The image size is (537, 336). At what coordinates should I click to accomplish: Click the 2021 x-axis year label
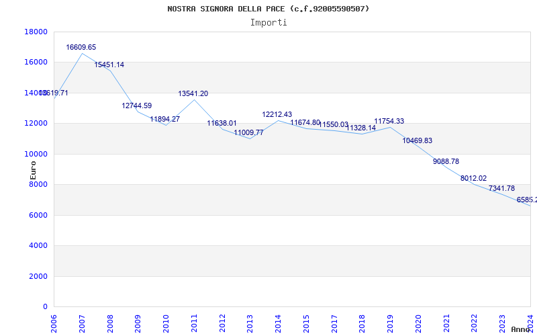pyautogui.click(x=446, y=323)
